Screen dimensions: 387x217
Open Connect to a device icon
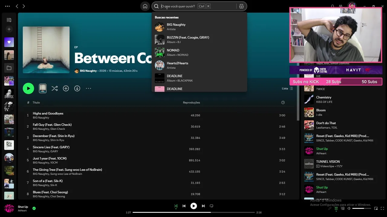(x=343, y=208)
